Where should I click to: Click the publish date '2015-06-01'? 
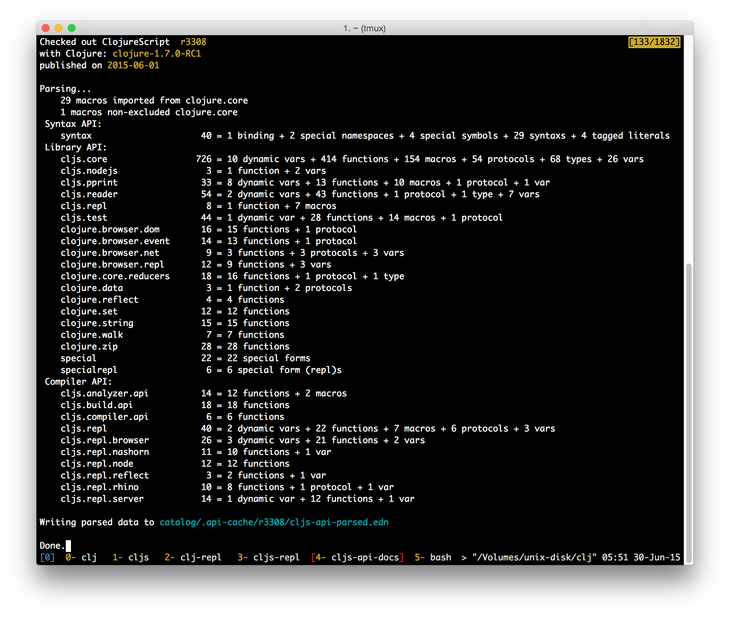pos(133,65)
